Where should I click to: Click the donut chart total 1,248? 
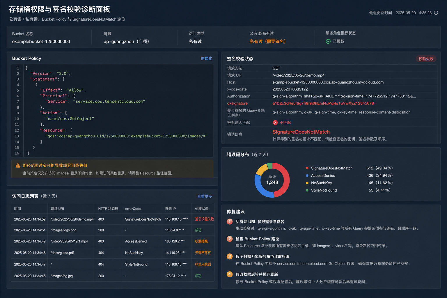click(x=272, y=182)
